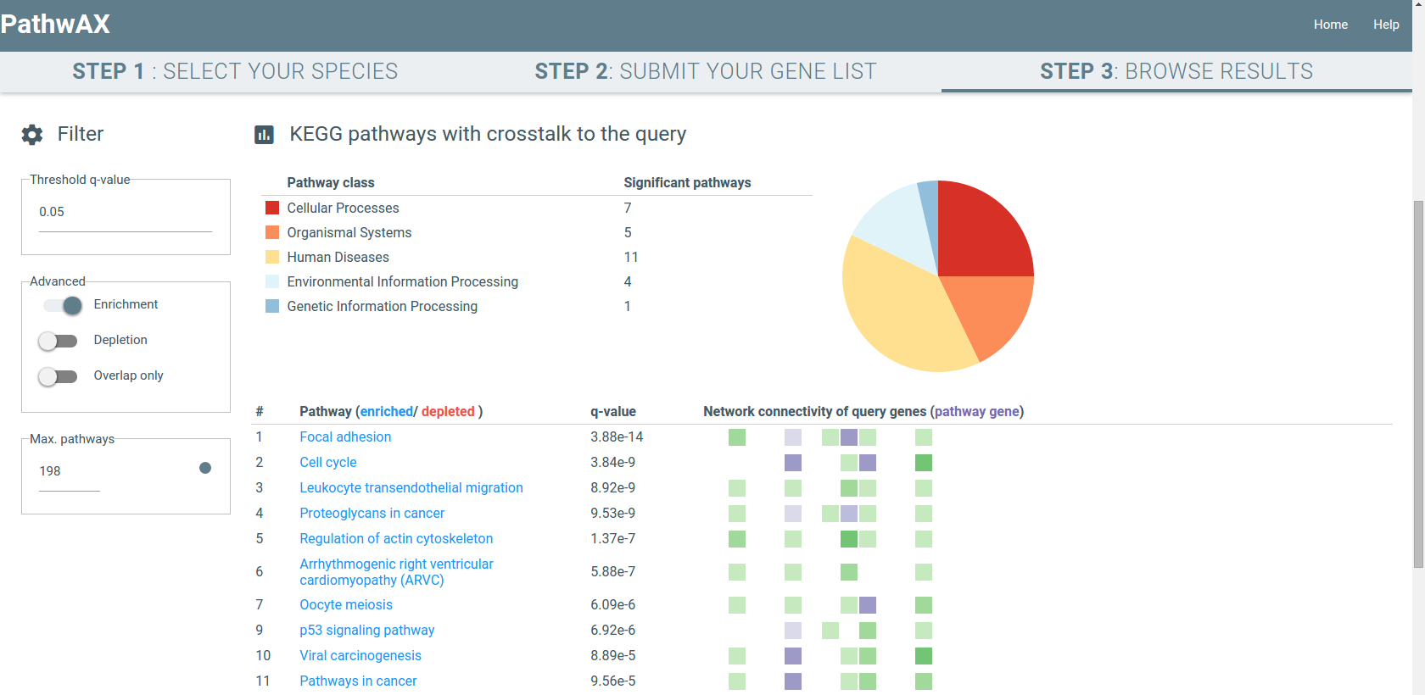The image size is (1425, 695).
Task: Open the Focal adhesion pathway link
Action: tap(345, 437)
